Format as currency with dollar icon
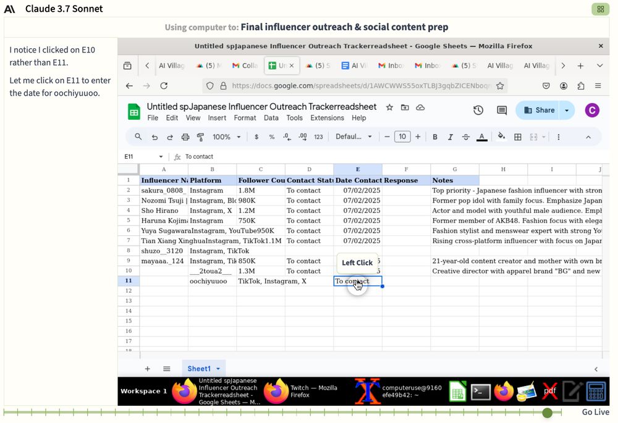This screenshot has height=423, width=618. tap(256, 137)
